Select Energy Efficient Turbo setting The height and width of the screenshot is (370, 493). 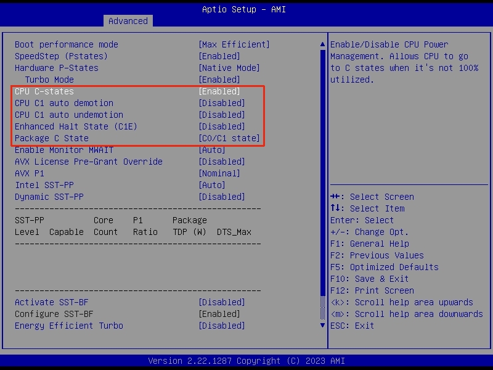tap(69, 326)
